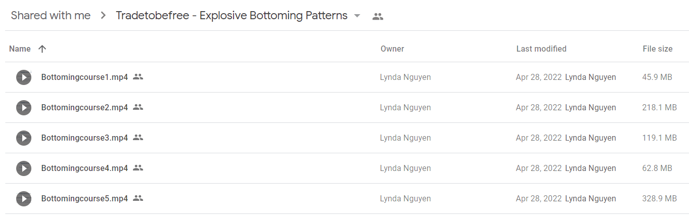Screen dimensions: 689x216
Task: Click the video icon for Bottomingcourse5.mp4
Action: click(24, 199)
